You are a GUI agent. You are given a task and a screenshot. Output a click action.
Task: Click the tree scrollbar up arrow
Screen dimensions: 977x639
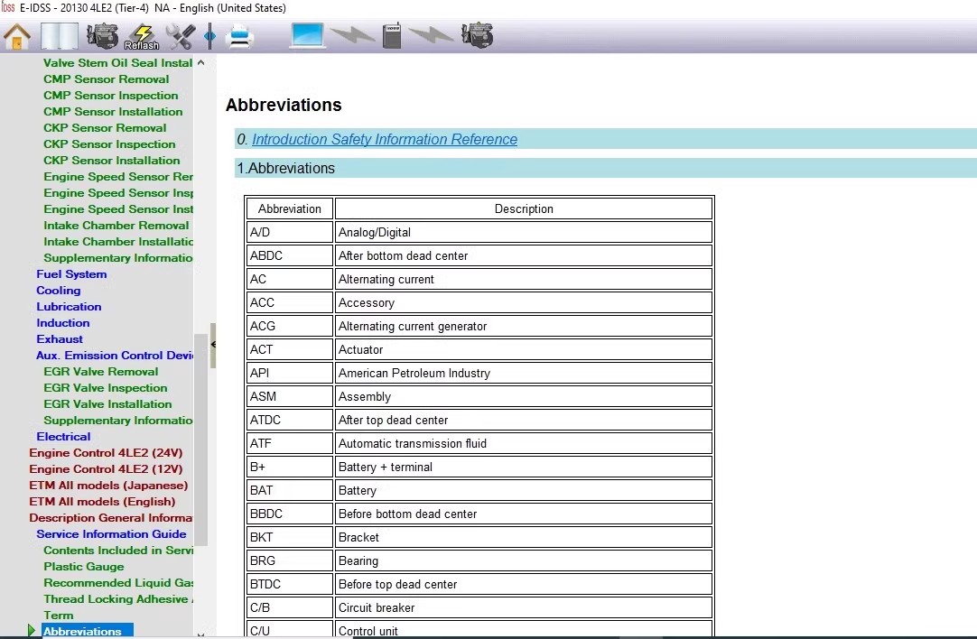coord(200,62)
